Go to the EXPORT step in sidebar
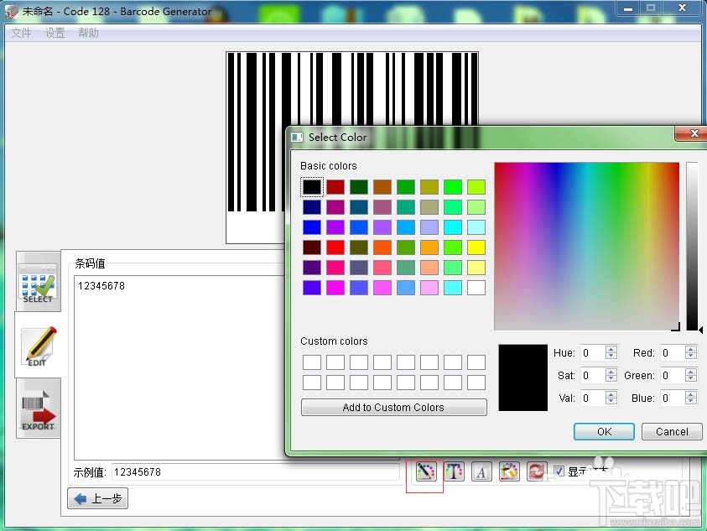 pyautogui.click(x=38, y=409)
